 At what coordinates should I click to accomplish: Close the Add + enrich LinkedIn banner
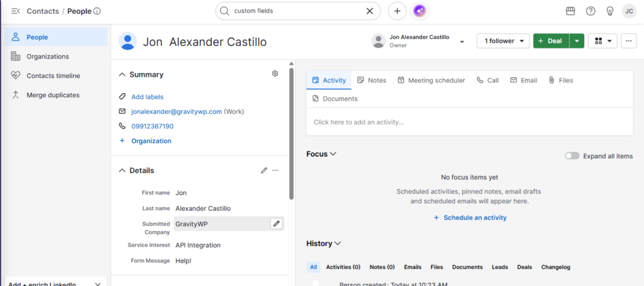(x=97, y=284)
